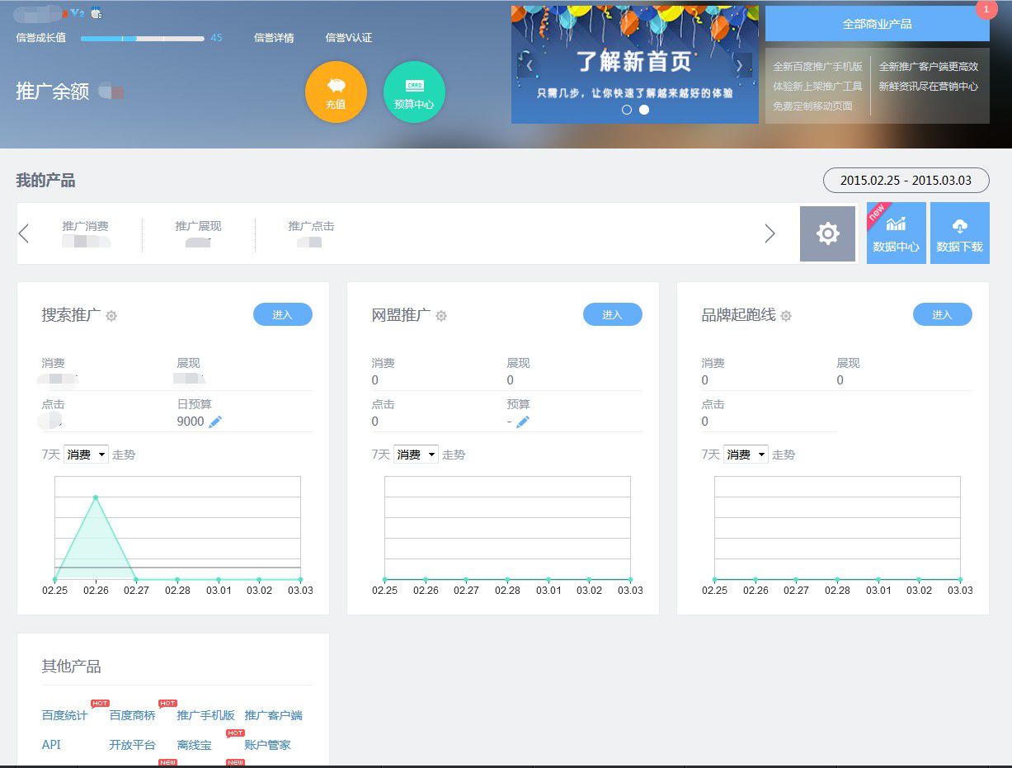This screenshot has height=768, width=1012.
Task: Click the 信誉成长值 progress bar
Action: (x=142, y=38)
